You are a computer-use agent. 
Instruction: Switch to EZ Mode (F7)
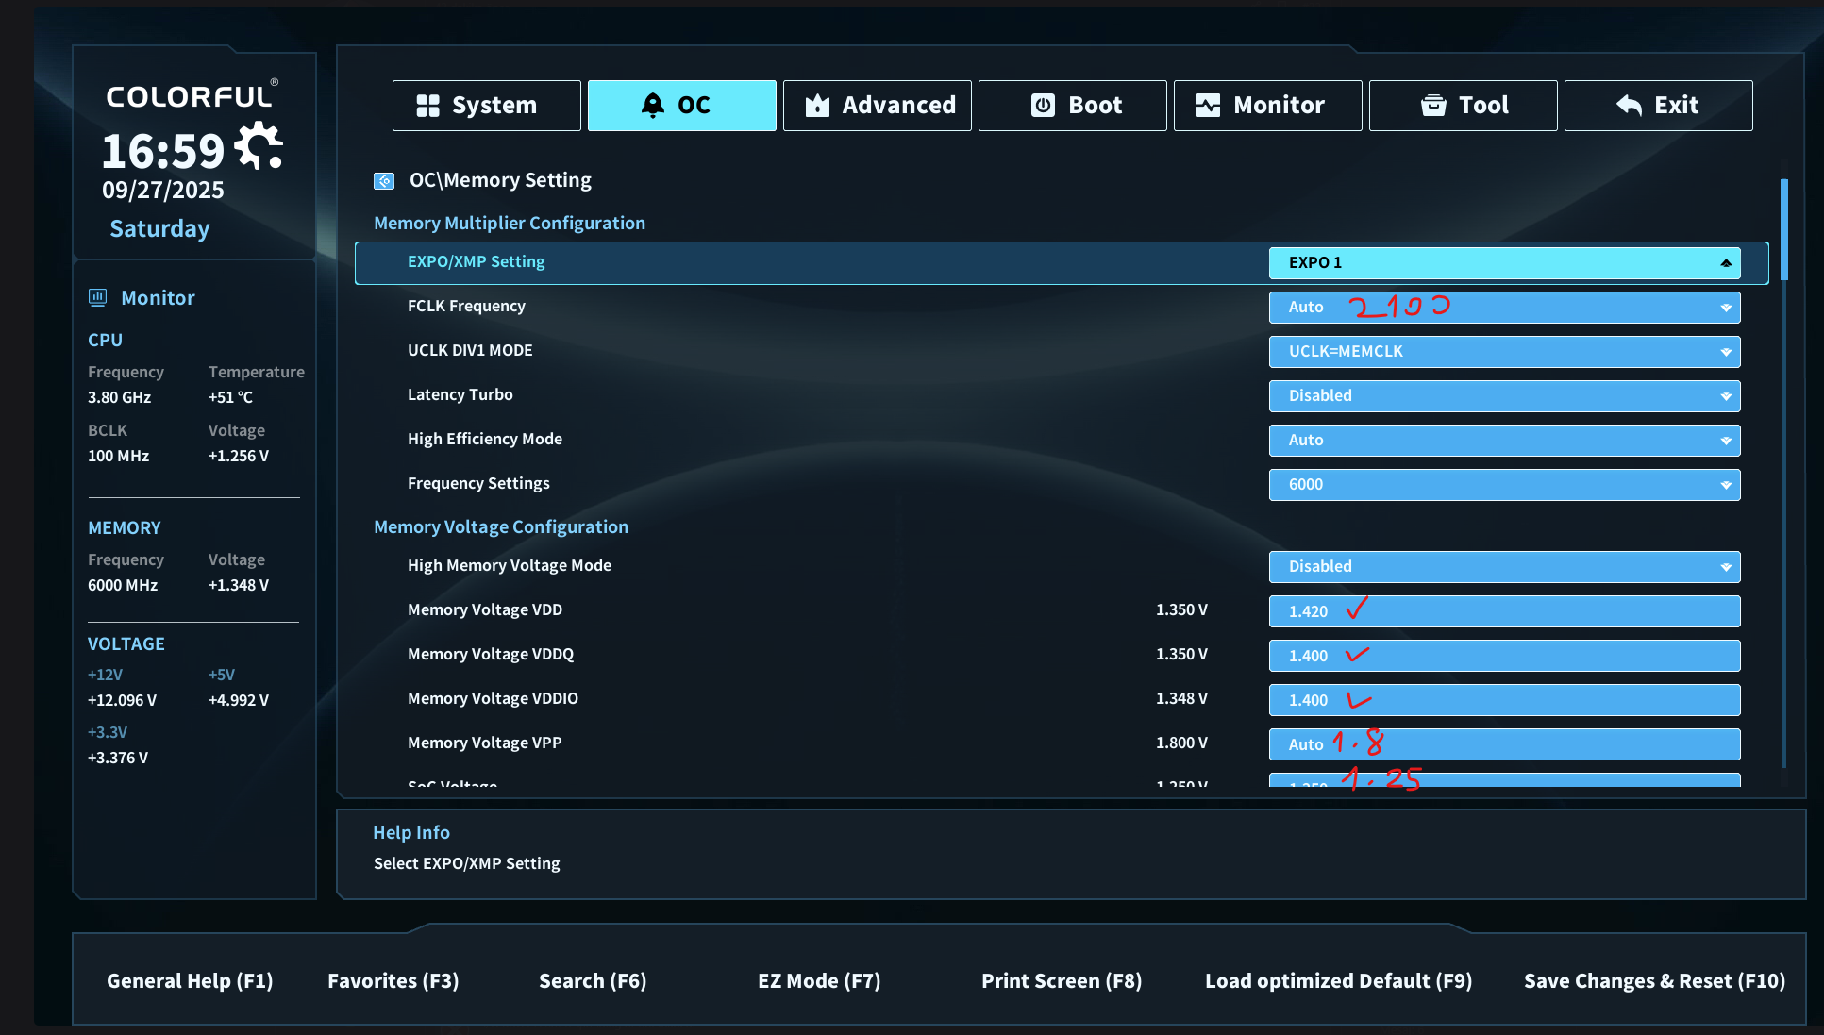point(819,981)
